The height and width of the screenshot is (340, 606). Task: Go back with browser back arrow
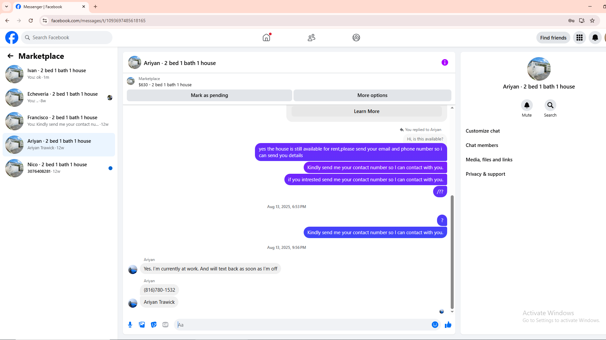click(7, 21)
